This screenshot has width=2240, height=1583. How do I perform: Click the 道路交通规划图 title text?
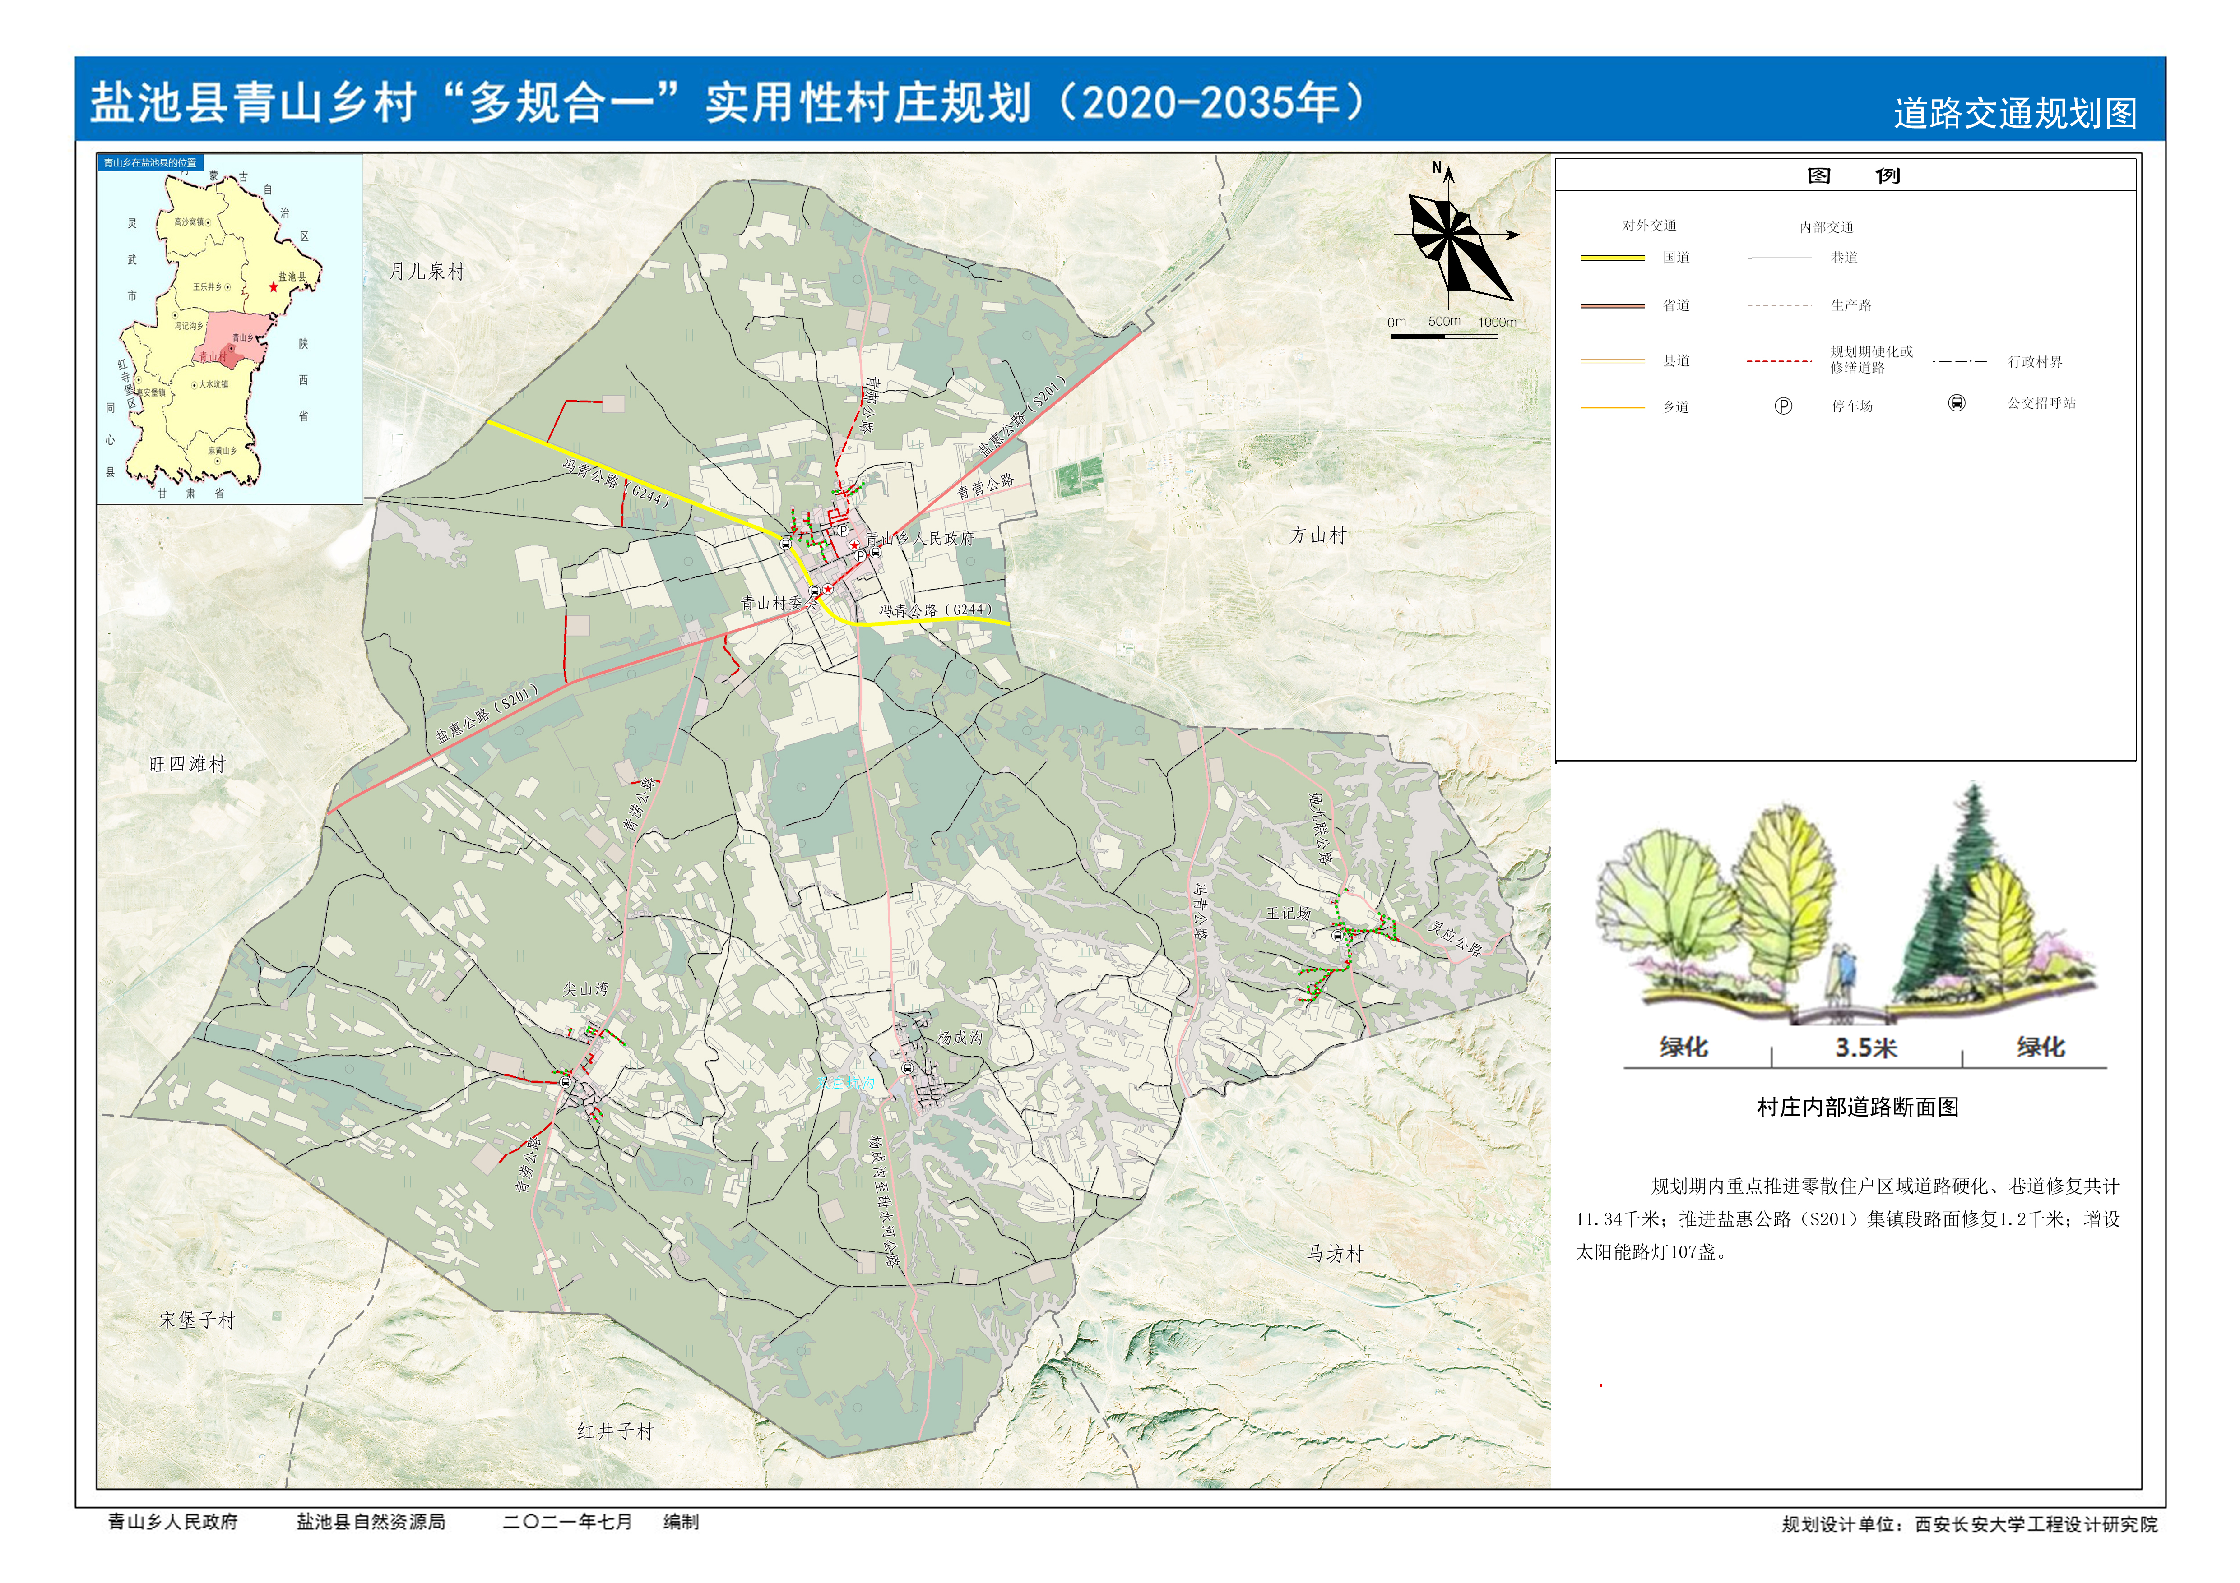2015,113
